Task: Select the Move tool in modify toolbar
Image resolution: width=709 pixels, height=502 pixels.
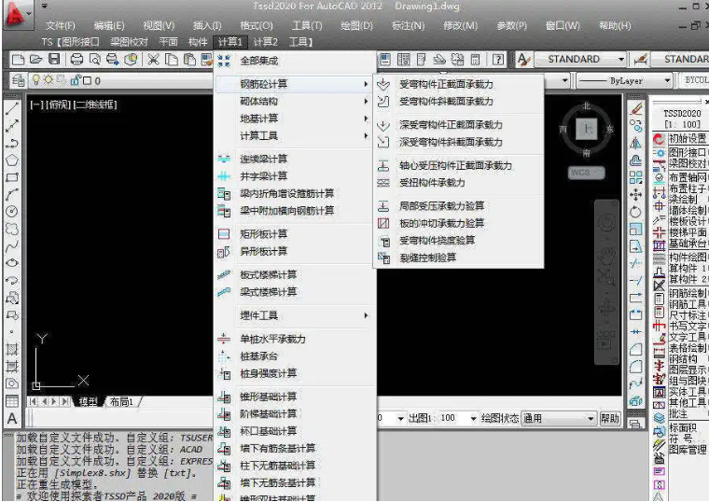Action: 635,194
